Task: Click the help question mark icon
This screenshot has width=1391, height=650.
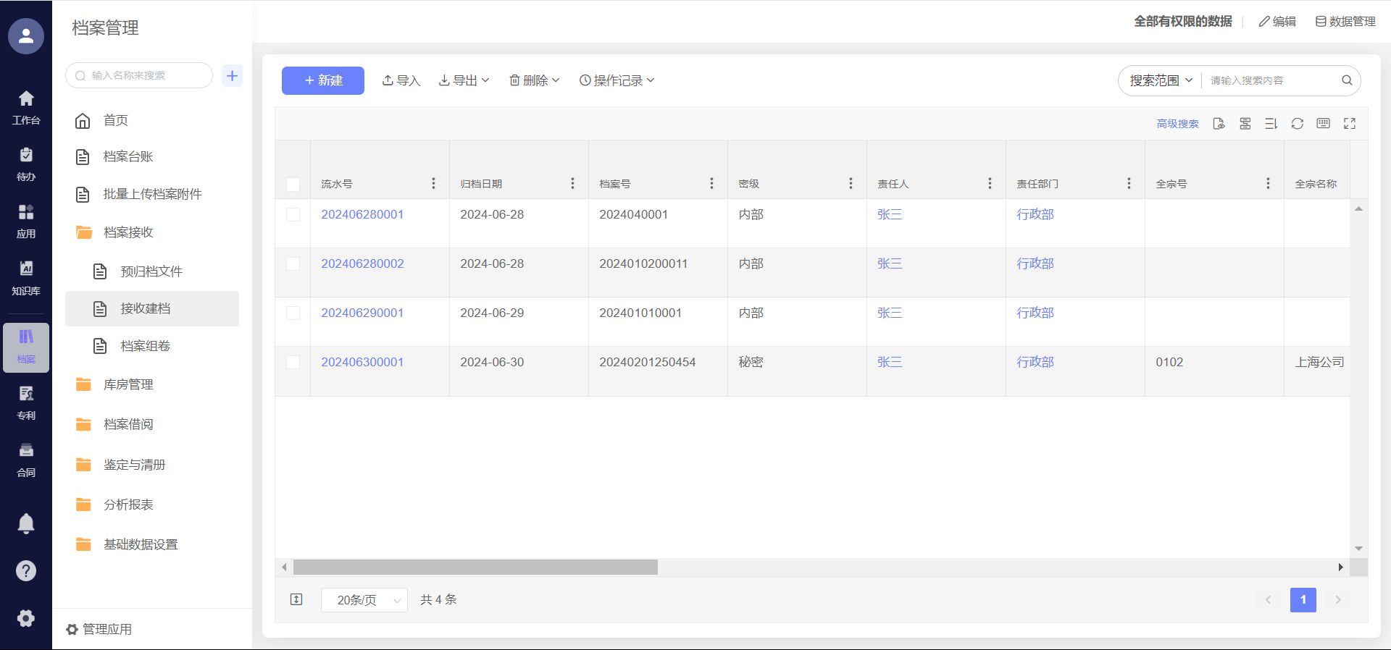Action: pos(26,571)
